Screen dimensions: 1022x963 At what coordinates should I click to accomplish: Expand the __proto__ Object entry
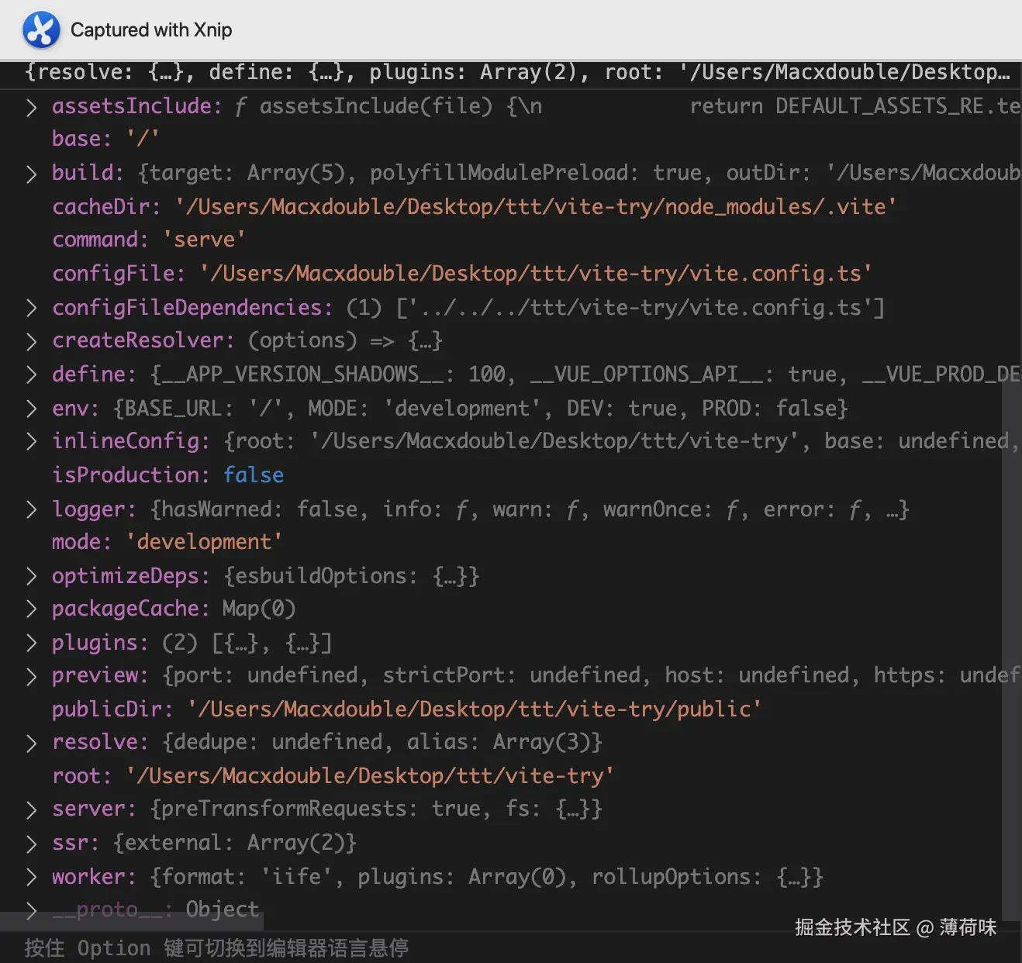coord(31,910)
